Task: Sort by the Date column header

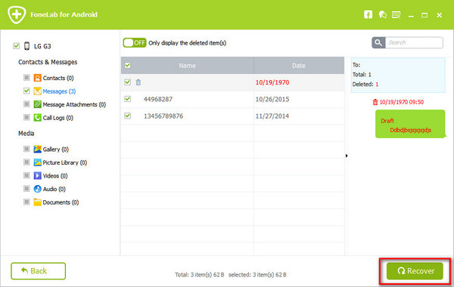Action: pyautogui.click(x=299, y=66)
